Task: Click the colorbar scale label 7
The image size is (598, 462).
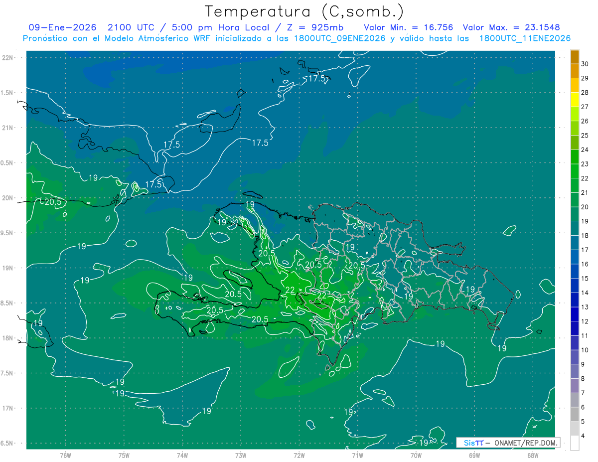Action: (x=584, y=393)
